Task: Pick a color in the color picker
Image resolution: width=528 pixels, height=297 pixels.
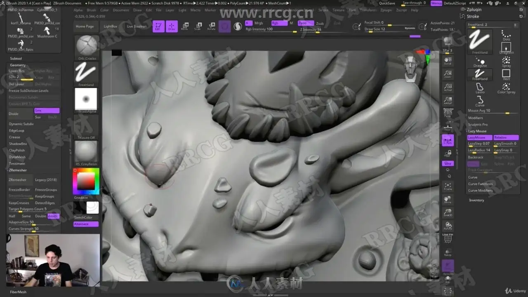Action: click(86, 181)
